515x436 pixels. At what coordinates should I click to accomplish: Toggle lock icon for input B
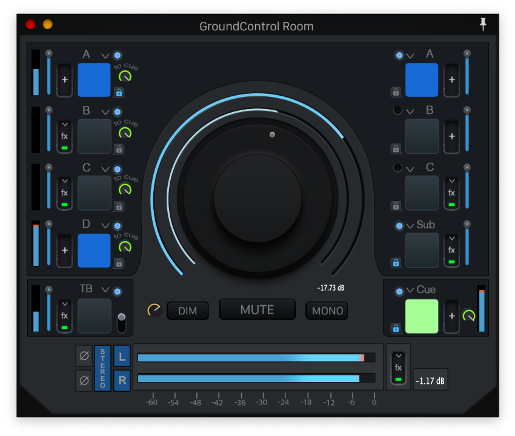[119, 150]
